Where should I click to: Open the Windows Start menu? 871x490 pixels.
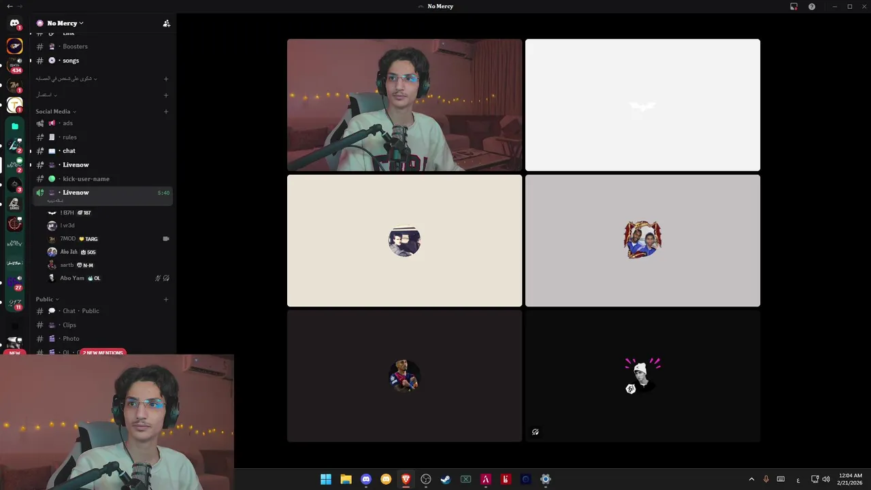coord(326,479)
